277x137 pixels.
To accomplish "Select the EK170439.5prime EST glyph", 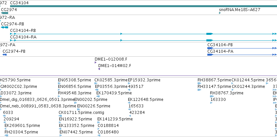I will (x=98, y=96).
